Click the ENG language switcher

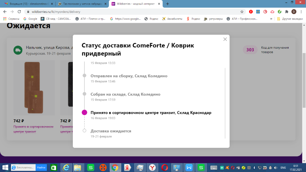coord(283,168)
